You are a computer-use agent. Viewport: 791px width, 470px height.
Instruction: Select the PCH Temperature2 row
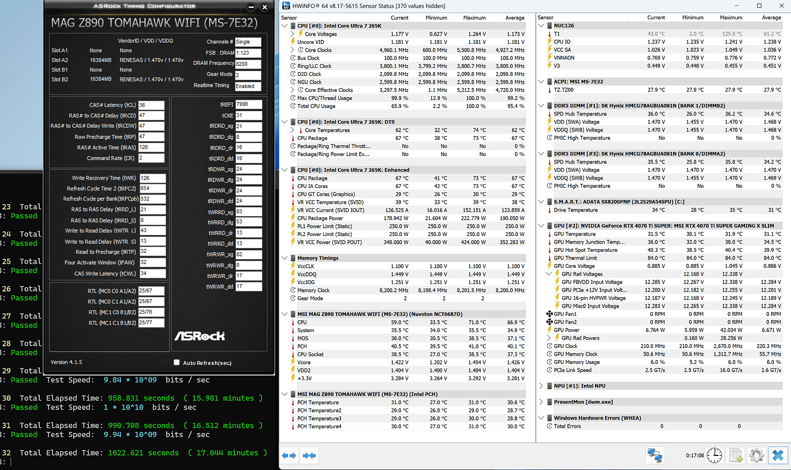[408, 410]
